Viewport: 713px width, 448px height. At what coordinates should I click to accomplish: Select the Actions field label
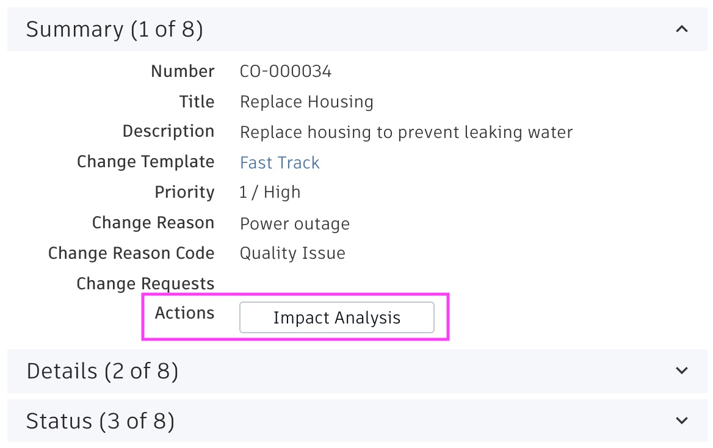(184, 313)
